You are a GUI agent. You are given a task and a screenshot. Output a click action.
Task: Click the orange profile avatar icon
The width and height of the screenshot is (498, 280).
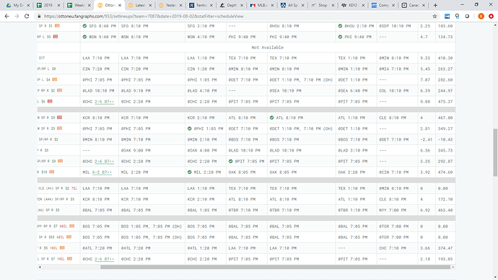click(x=481, y=16)
